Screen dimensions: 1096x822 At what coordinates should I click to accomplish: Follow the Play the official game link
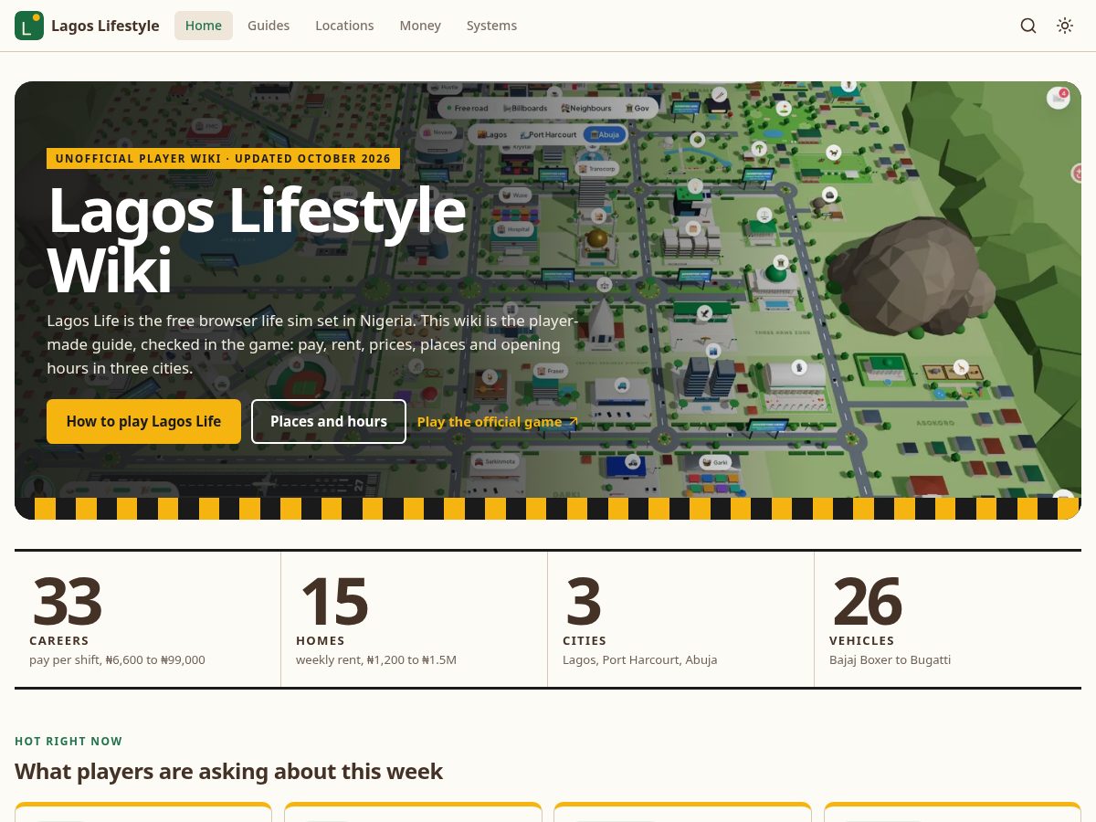tap(498, 421)
